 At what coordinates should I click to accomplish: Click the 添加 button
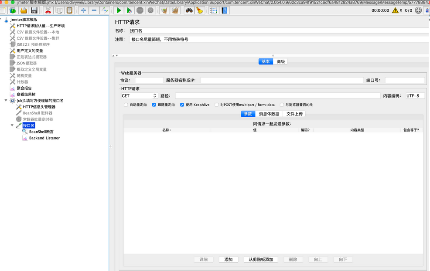(x=229, y=260)
